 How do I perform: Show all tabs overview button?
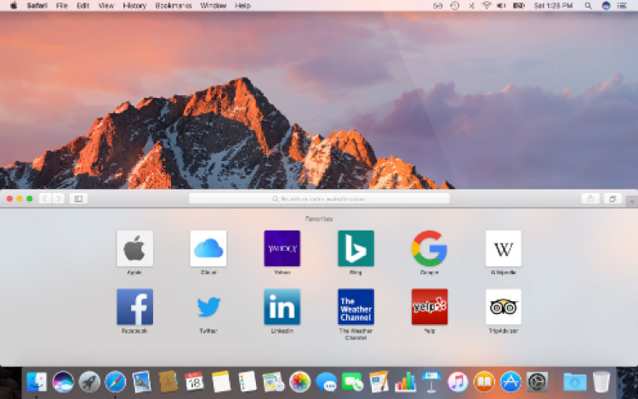point(612,198)
